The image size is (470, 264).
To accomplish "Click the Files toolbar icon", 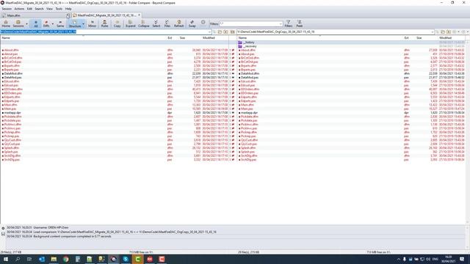I will (x=167, y=23).
